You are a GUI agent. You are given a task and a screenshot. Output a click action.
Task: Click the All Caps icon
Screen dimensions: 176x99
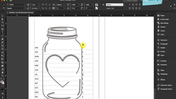[x=43, y=5]
